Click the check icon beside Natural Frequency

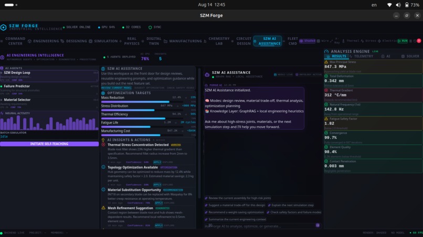(x=326, y=105)
